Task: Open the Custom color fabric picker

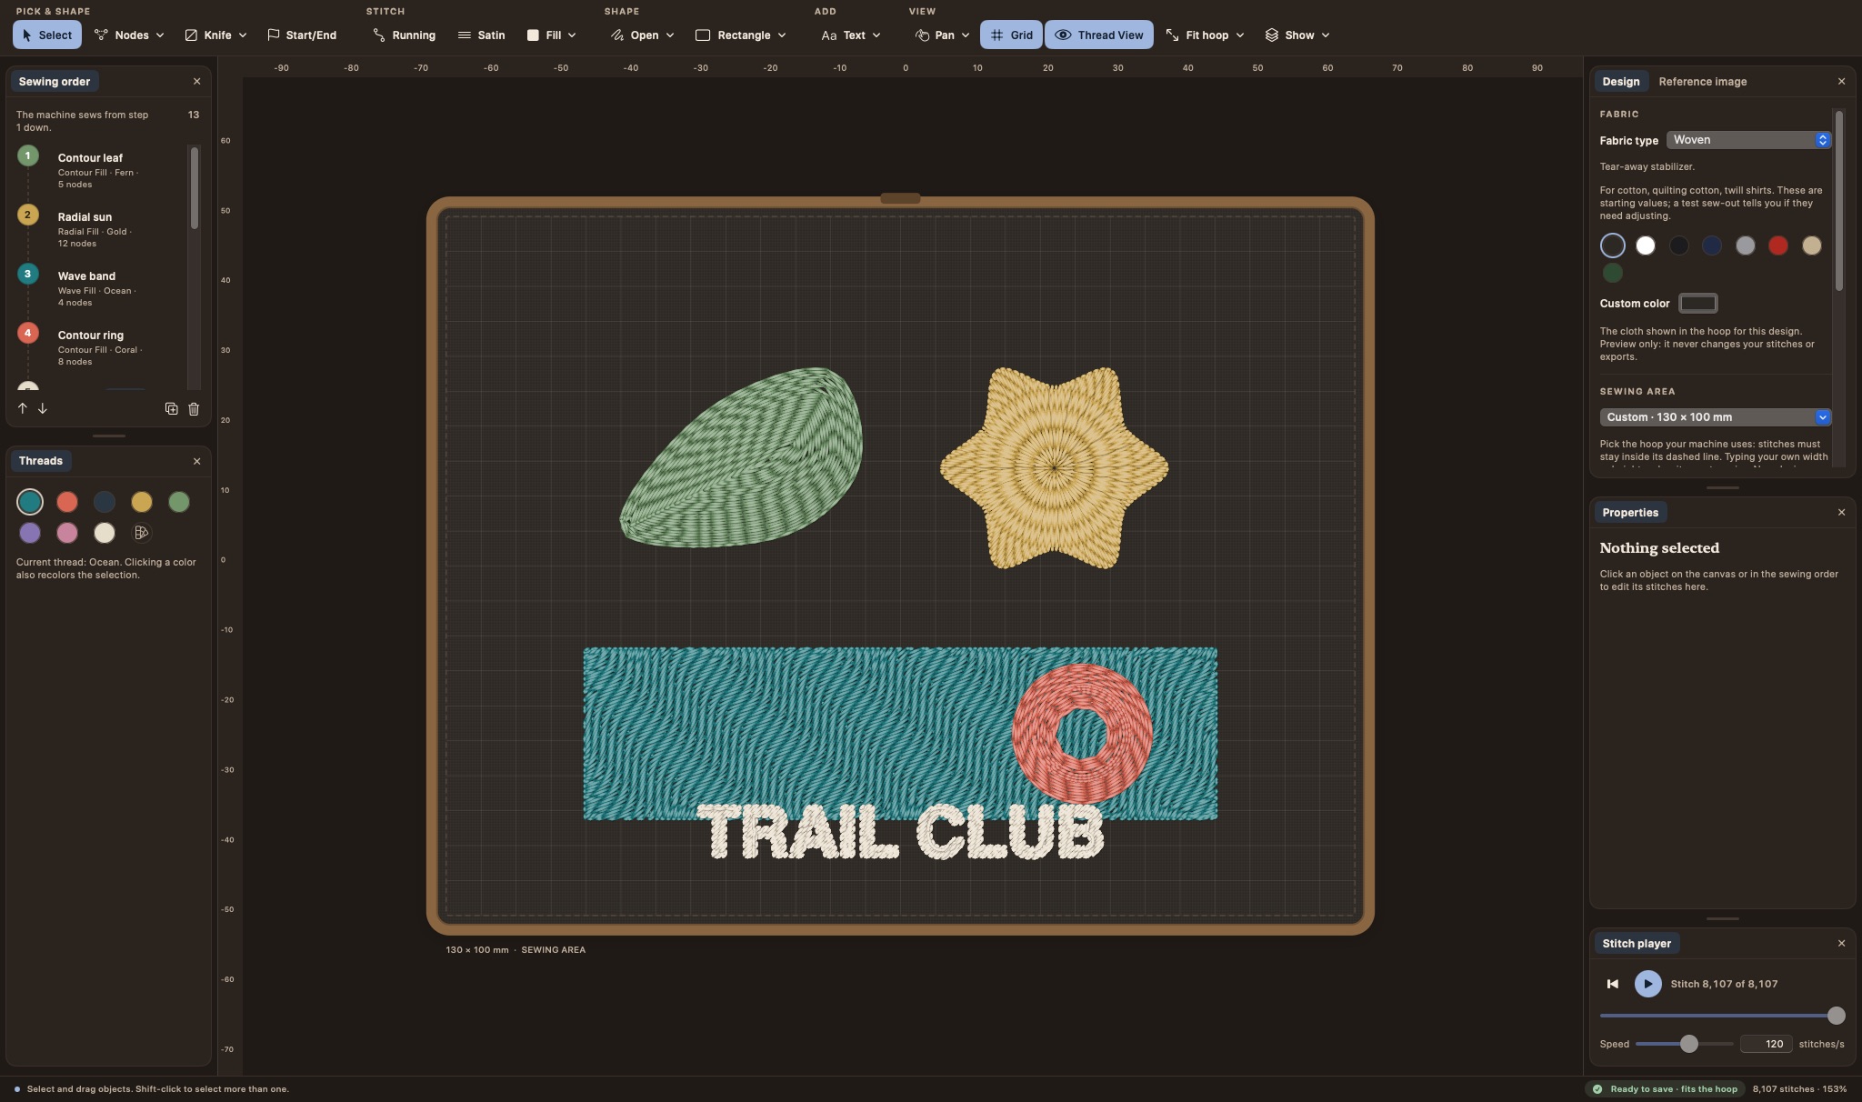Action: (x=1697, y=304)
